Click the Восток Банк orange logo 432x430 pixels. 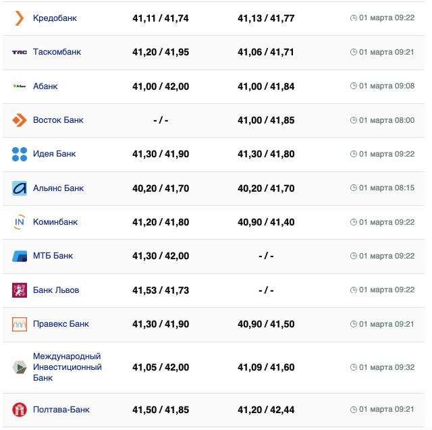(20, 120)
